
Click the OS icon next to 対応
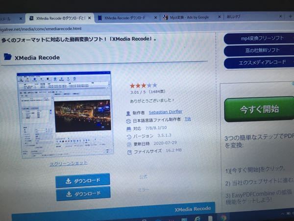129,129
